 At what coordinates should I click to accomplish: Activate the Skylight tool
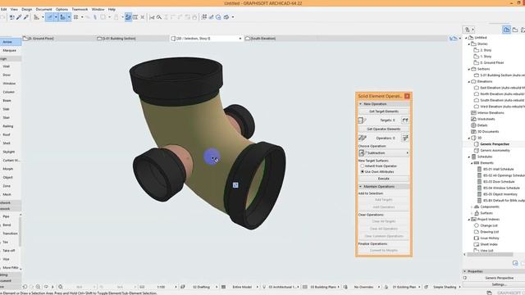click(10, 152)
